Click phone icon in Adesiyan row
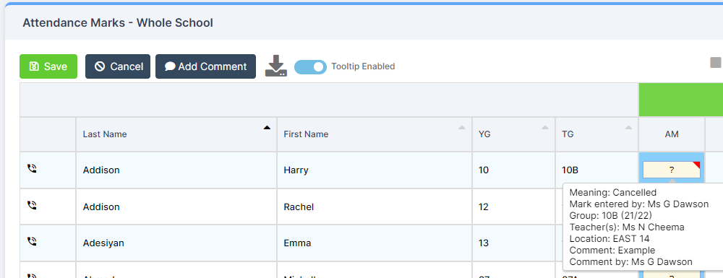Image resolution: width=723 pixels, height=278 pixels. tap(32, 242)
